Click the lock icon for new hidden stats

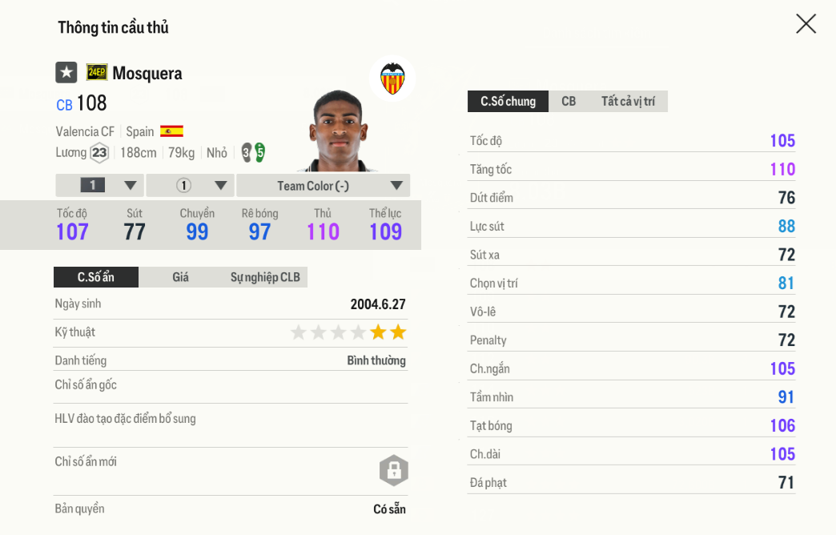click(393, 471)
